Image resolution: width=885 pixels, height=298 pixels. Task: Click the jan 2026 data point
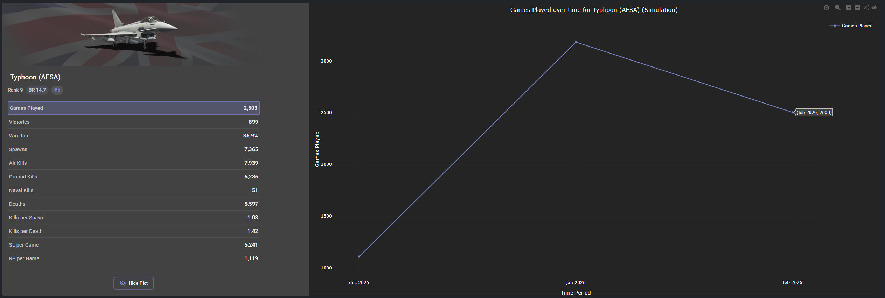tap(576, 42)
